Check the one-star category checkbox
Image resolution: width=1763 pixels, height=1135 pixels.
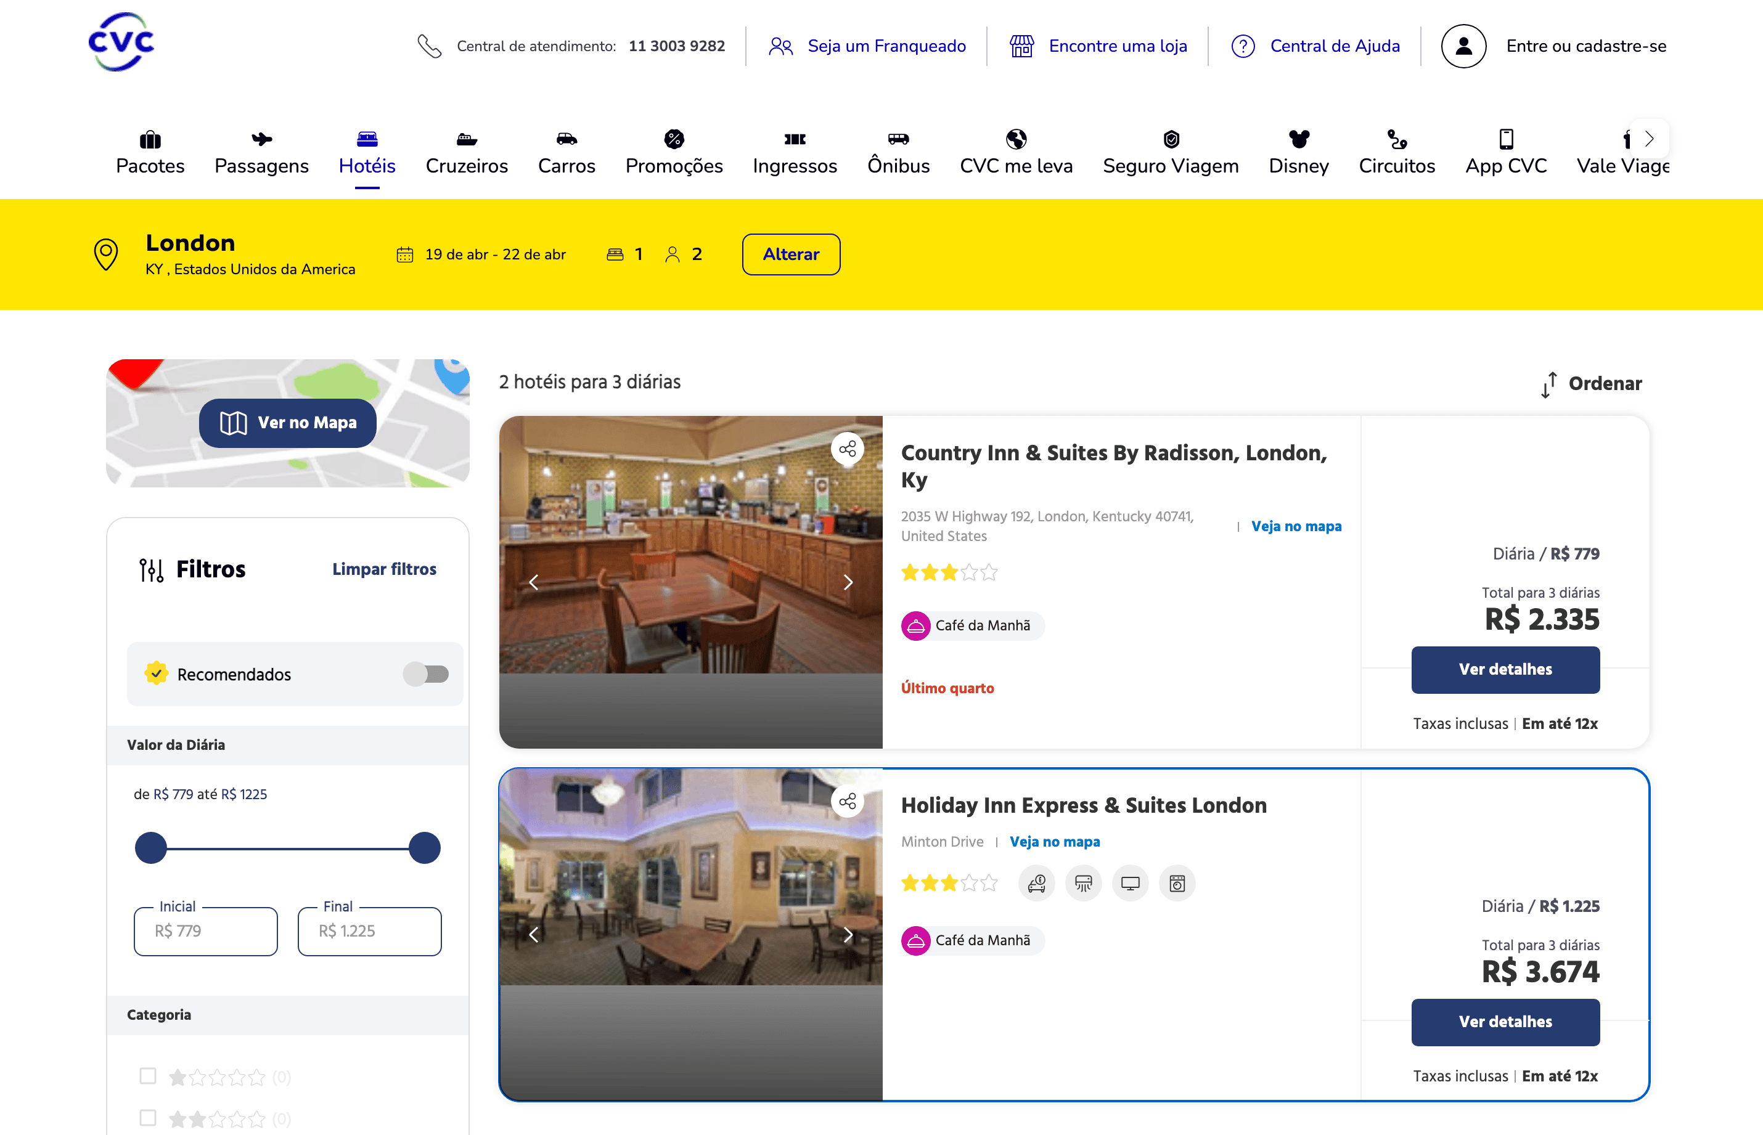[x=148, y=1076]
